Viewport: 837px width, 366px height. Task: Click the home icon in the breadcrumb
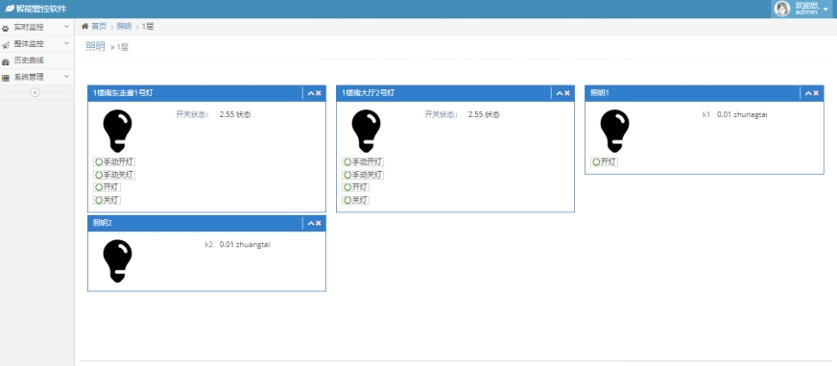pyautogui.click(x=84, y=26)
